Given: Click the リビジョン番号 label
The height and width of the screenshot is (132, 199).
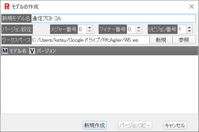Looking at the screenshot, I should [163, 29].
